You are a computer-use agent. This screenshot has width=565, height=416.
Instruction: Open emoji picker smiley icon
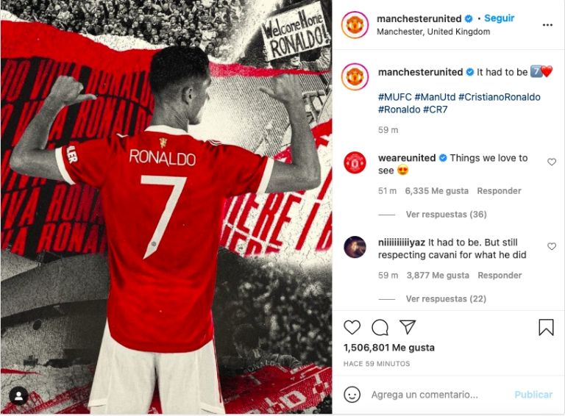[352, 395]
